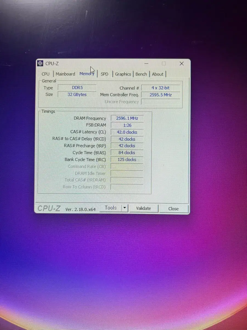This screenshot has width=247, height=330.
Task: Click the DRAM Frequency label
Action: (90, 118)
